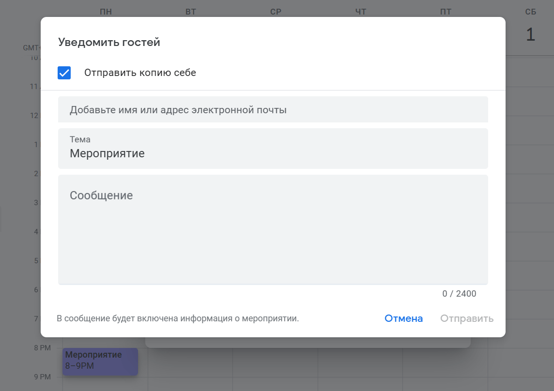554x391 pixels.
Task: Focus the "Сообщение" message text area
Action: pos(273,229)
